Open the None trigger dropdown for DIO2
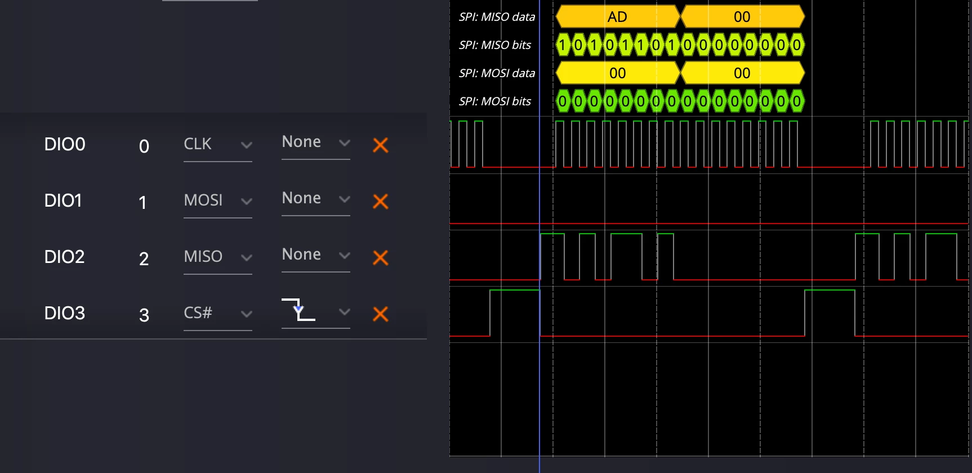Screen dimensions: 972x473 click(345, 256)
